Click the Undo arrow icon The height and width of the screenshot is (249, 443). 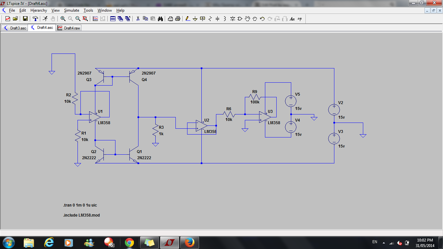[262, 19]
